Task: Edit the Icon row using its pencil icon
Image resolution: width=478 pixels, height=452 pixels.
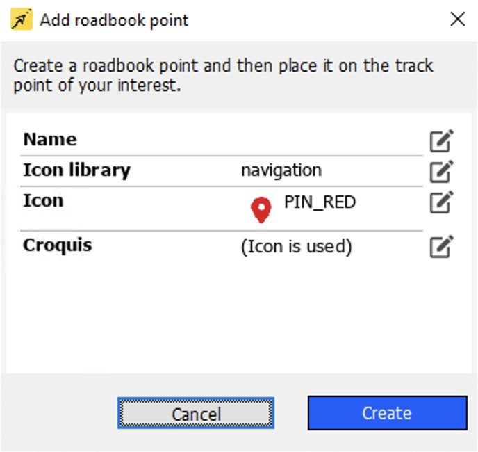Action: 441,202
